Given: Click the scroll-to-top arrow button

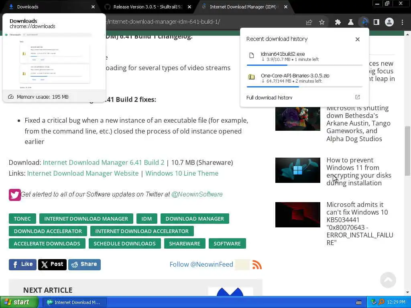Looking at the screenshot, I should [x=388, y=280].
